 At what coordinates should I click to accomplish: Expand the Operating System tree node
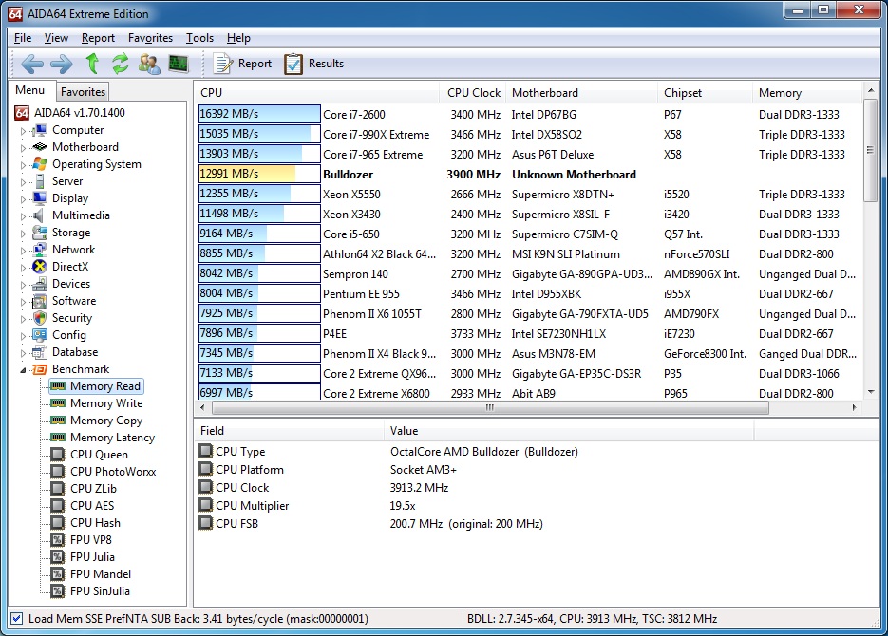[23, 165]
